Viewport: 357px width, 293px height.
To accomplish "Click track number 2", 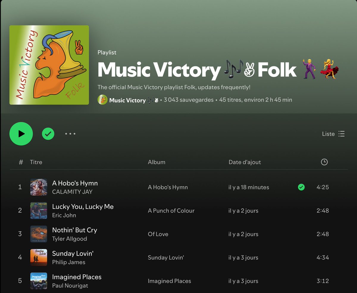I will (x=20, y=211).
